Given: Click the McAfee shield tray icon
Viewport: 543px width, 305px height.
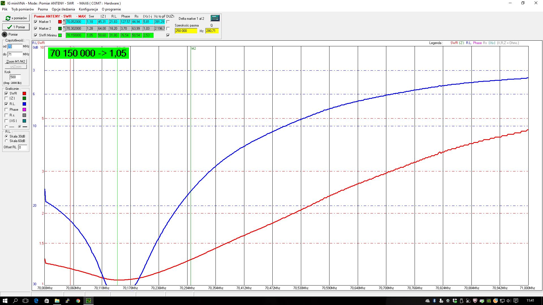Looking at the screenshot, I should [x=475, y=301].
